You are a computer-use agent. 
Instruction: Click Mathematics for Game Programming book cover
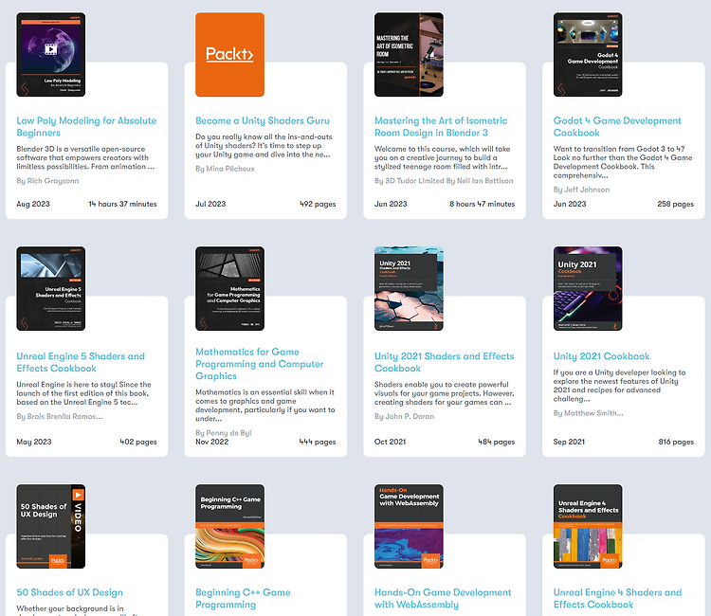(x=230, y=288)
